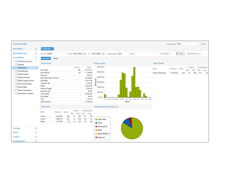Expand the Loyalty section
This screenshot has height=183, width=229.
pyautogui.click(x=36, y=137)
